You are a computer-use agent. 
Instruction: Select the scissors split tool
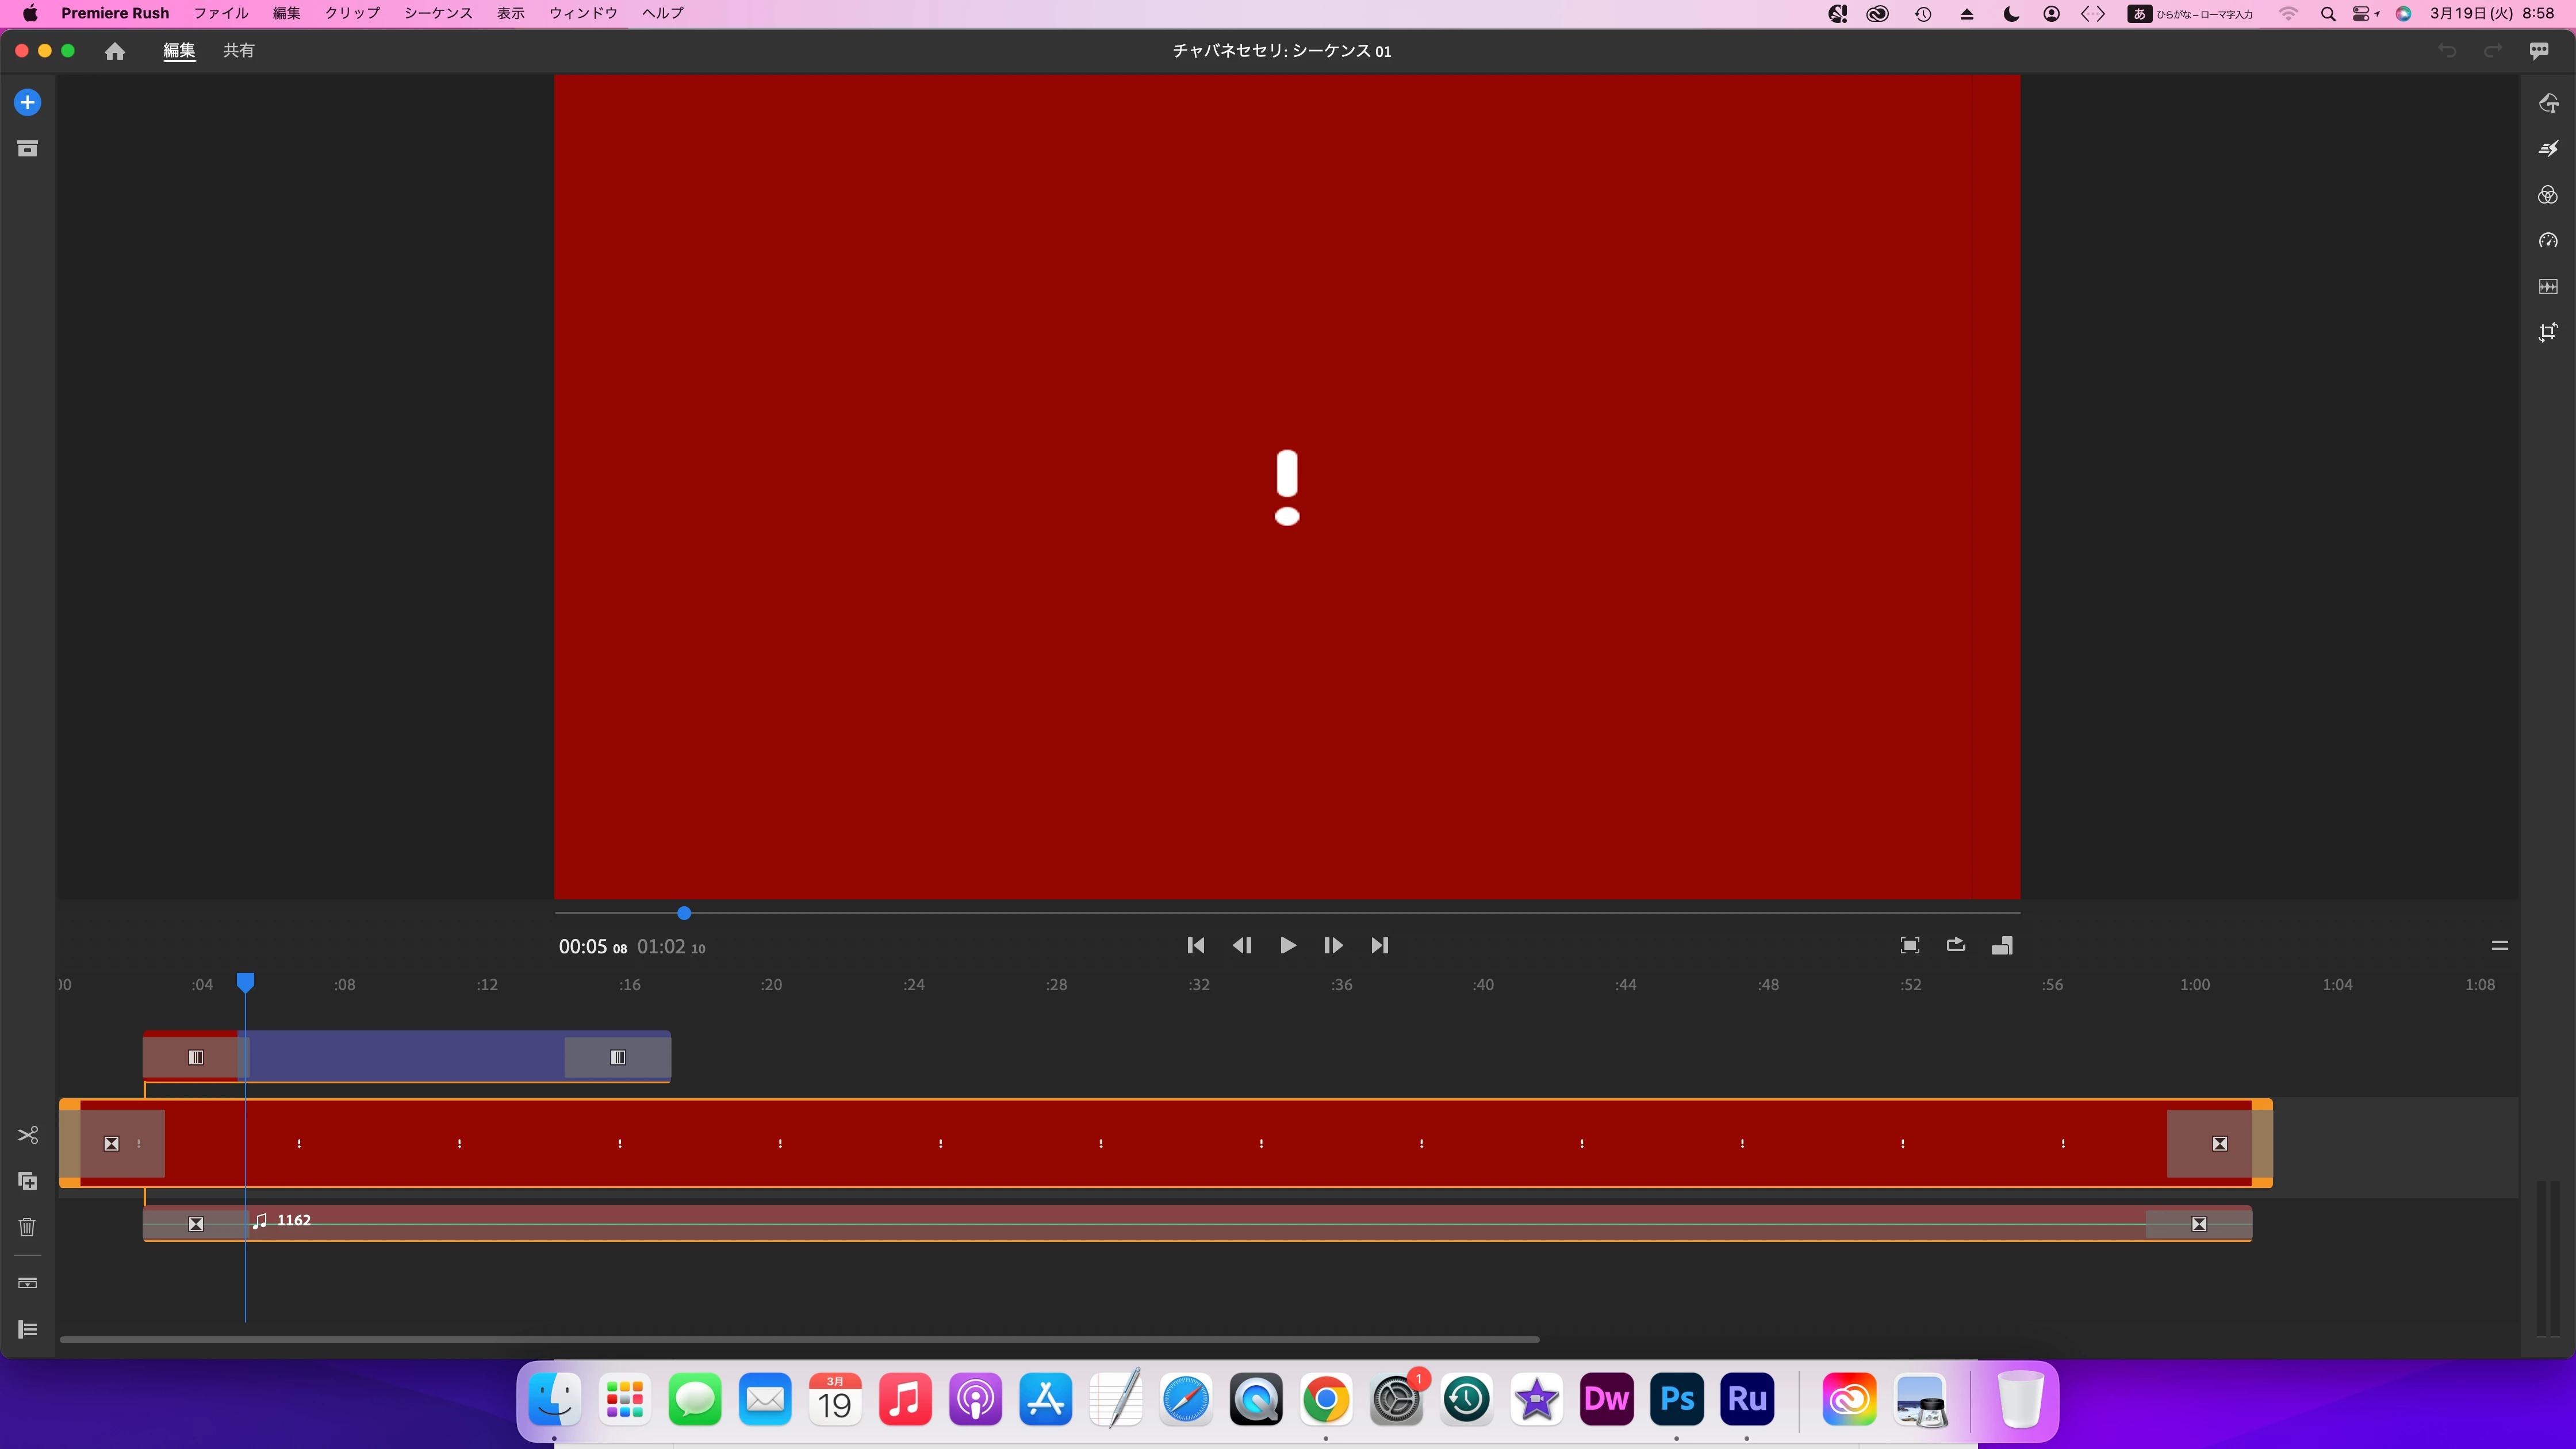pos(27,1135)
